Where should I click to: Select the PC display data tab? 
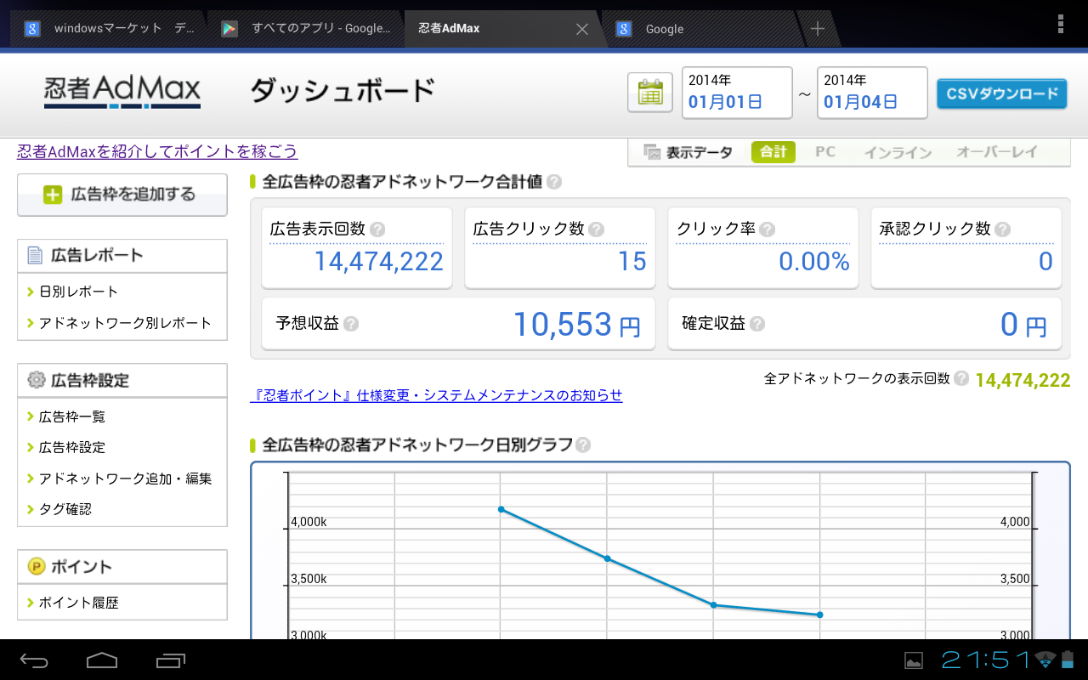pyautogui.click(x=825, y=152)
